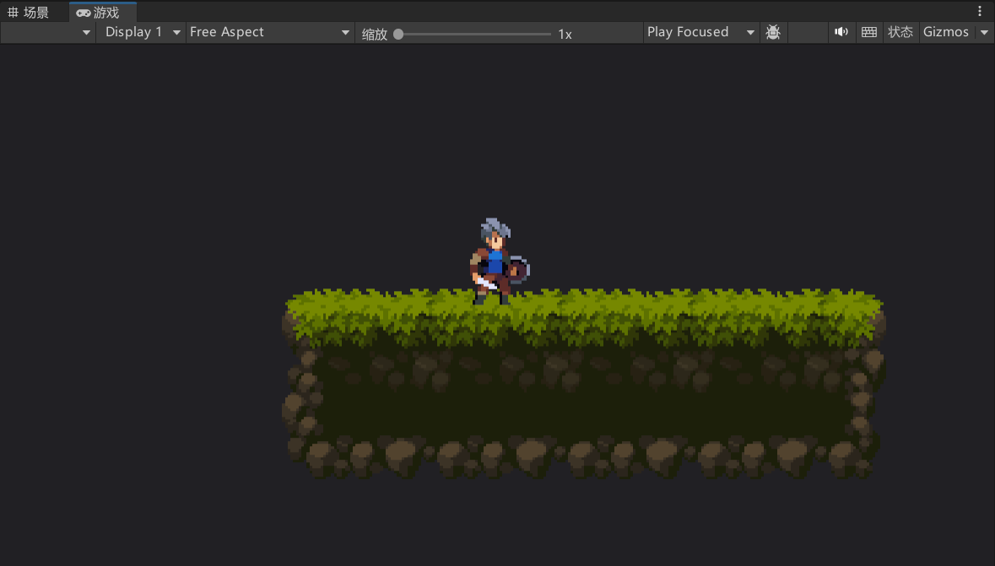Show the 状态 (Stats) overlay
995x566 pixels.
click(x=900, y=32)
